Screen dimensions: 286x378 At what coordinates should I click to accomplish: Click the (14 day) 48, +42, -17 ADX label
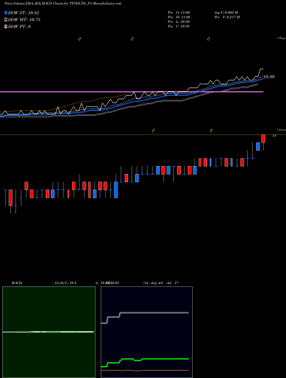point(161,283)
